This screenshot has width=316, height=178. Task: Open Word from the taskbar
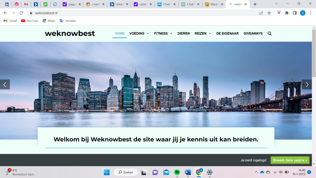click(x=188, y=172)
